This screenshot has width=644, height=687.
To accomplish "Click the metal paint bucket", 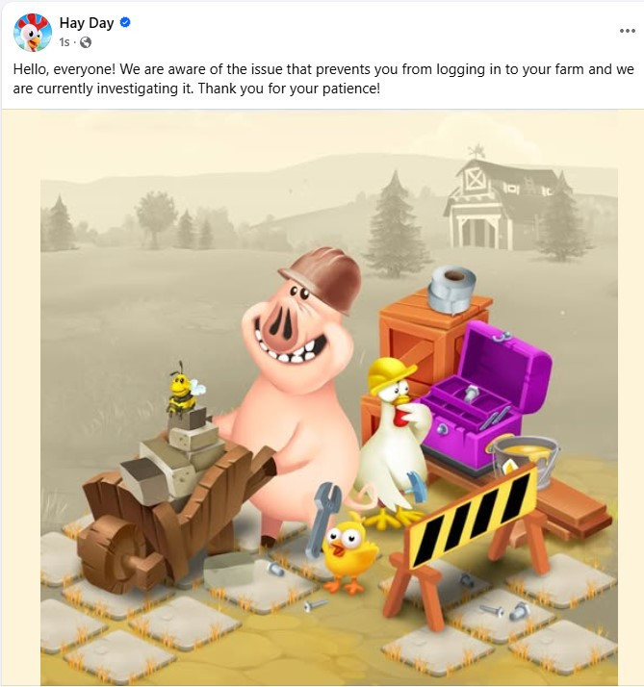I will (524, 460).
